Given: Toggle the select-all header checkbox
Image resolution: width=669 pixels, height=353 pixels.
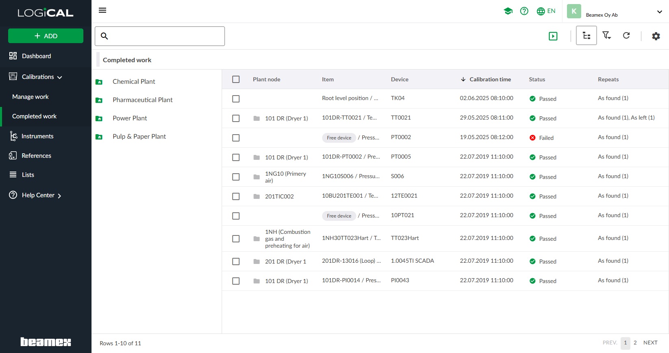Looking at the screenshot, I should tap(236, 79).
